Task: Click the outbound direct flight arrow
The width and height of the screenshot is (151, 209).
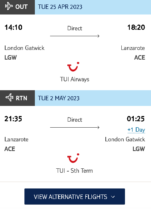Action: click(x=75, y=36)
